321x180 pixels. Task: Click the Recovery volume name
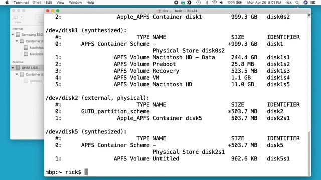point(166,71)
